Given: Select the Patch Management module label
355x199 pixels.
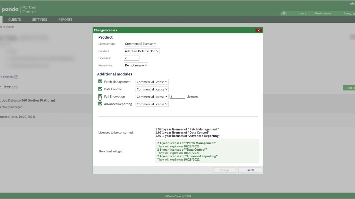Looking at the screenshot, I should (x=117, y=82).
